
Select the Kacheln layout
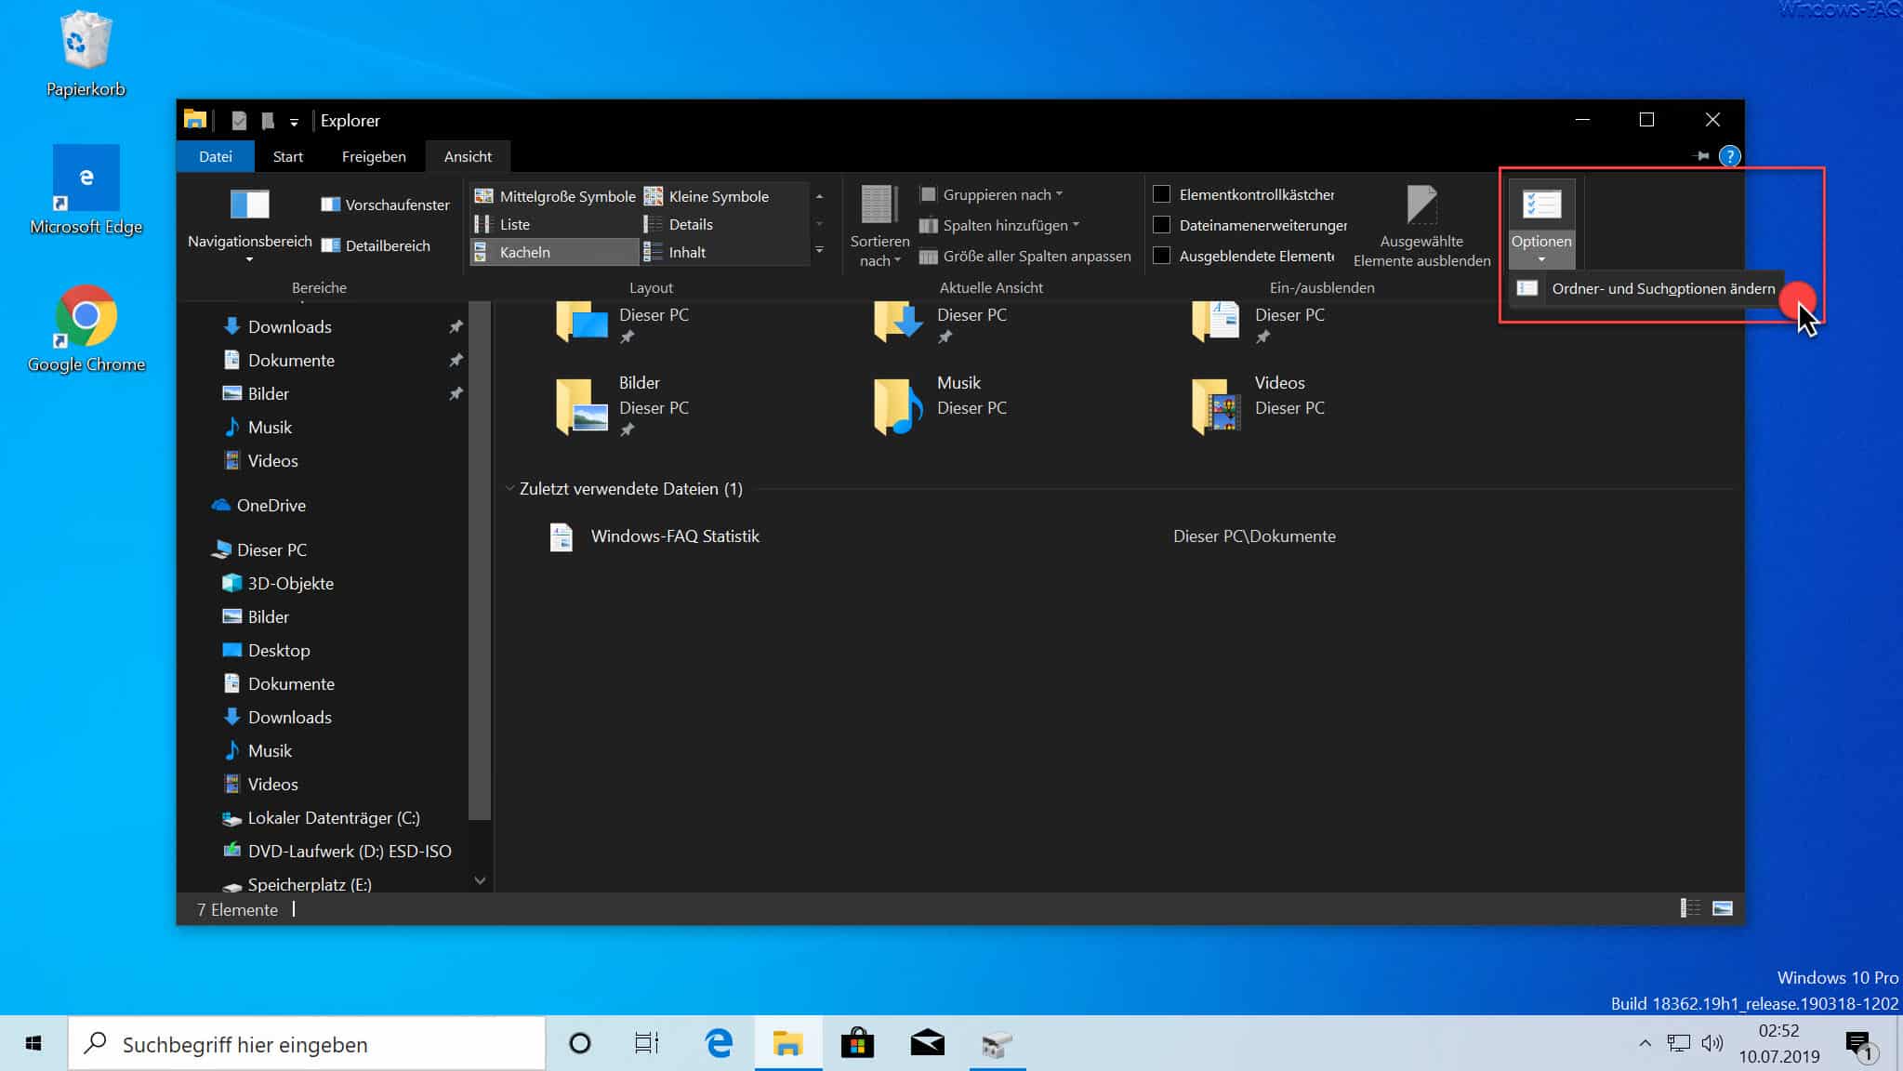[555, 252]
